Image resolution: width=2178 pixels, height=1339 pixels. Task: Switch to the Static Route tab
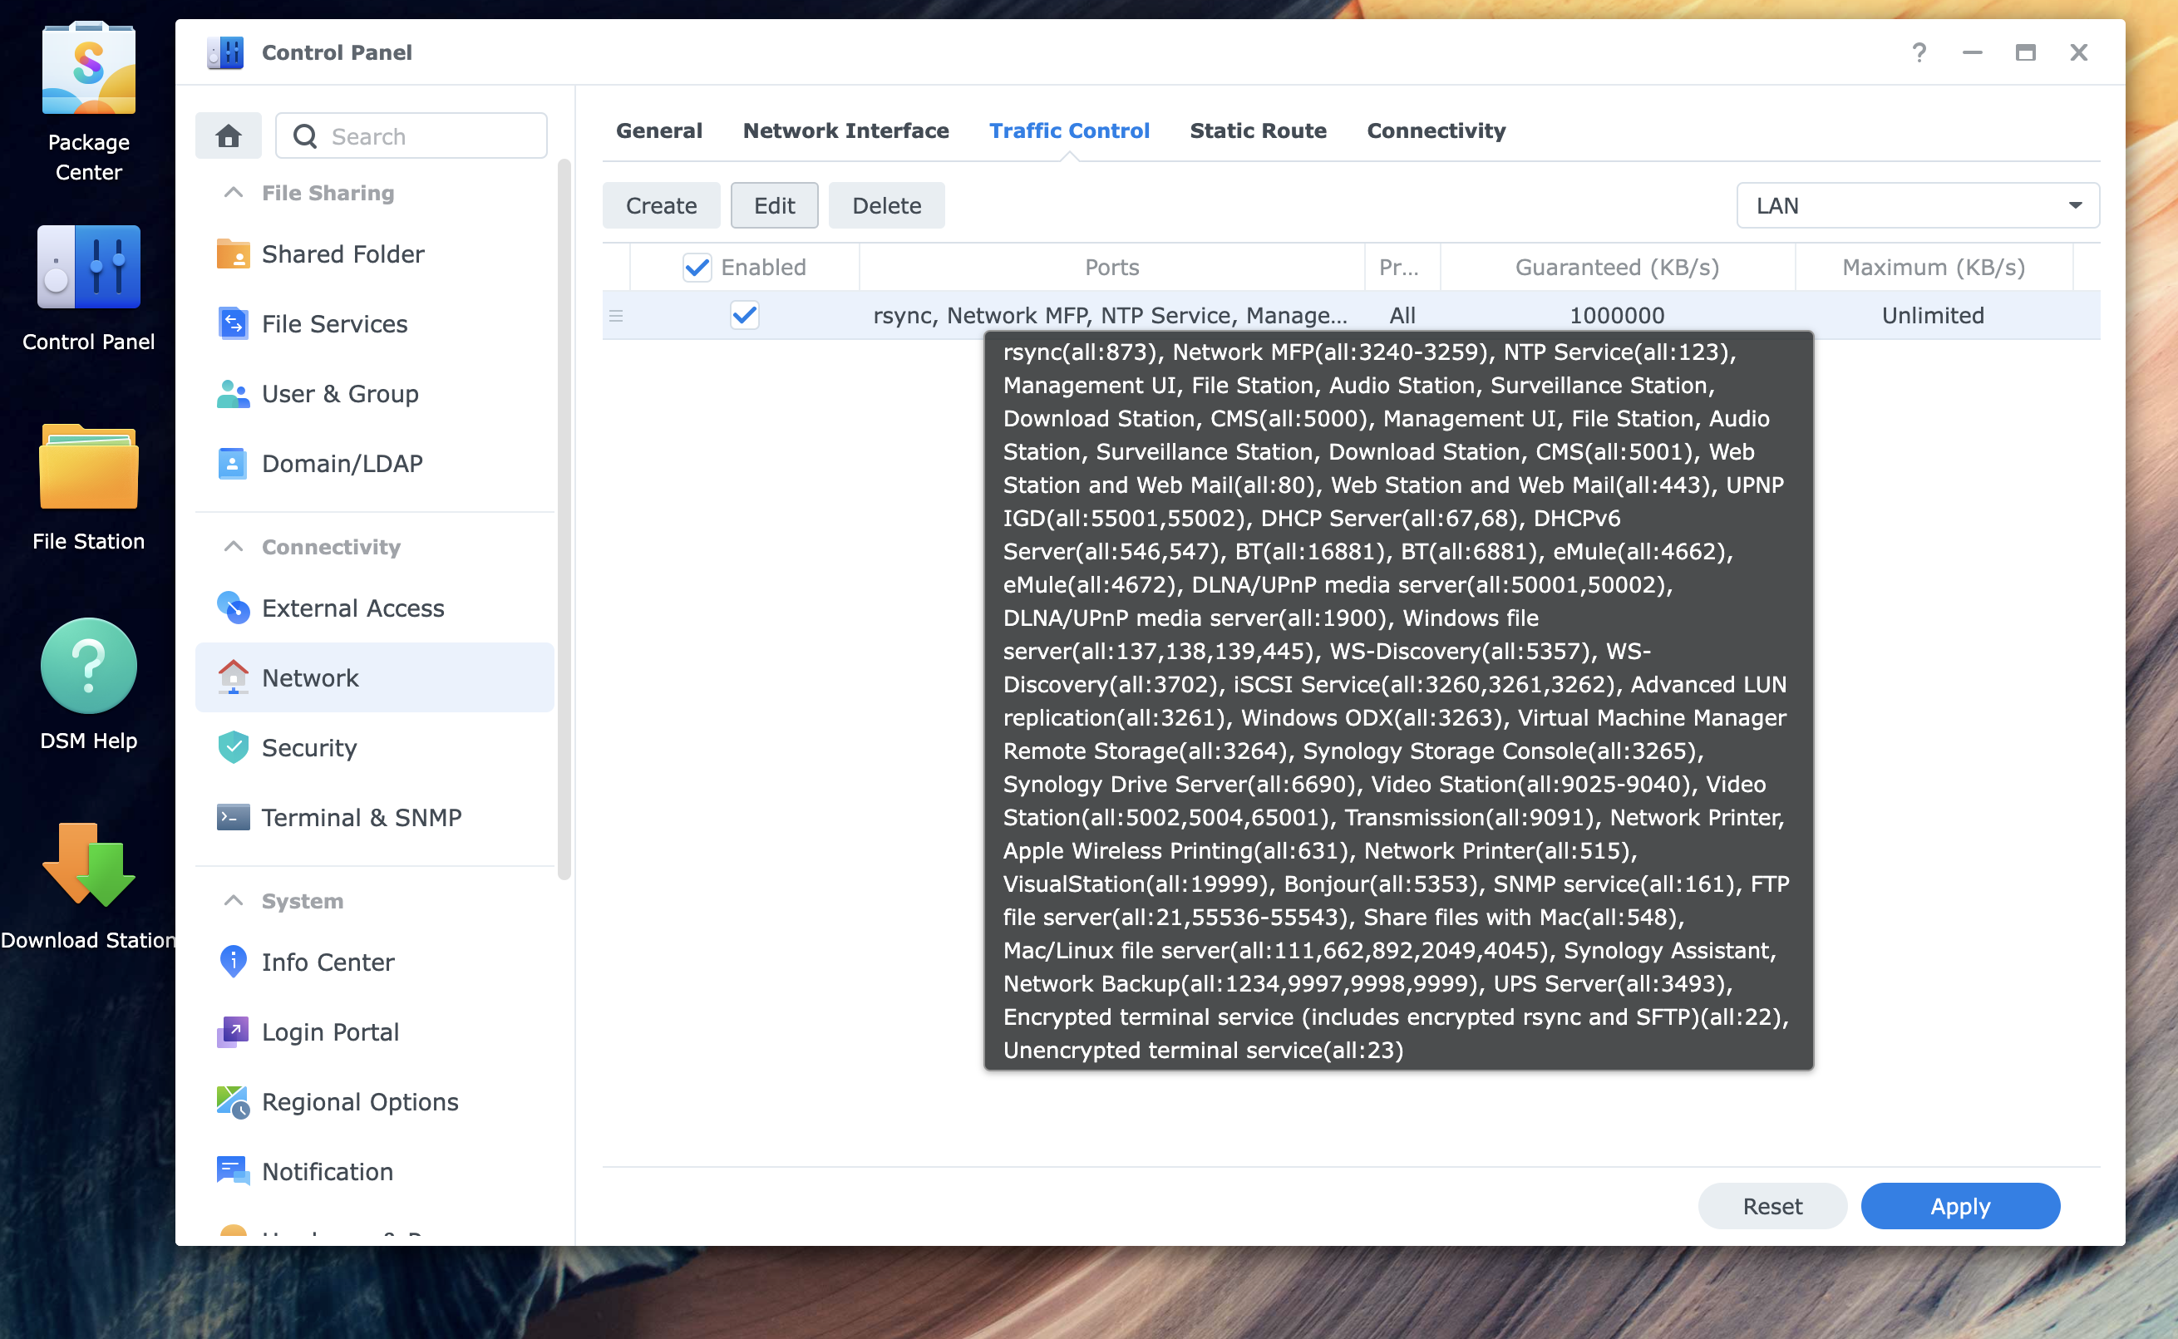click(x=1257, y=131)
